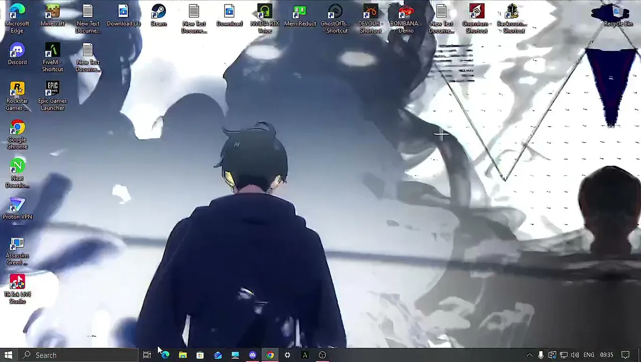
Task: Select the Proton VPN desktop icon
Action: 17,209
